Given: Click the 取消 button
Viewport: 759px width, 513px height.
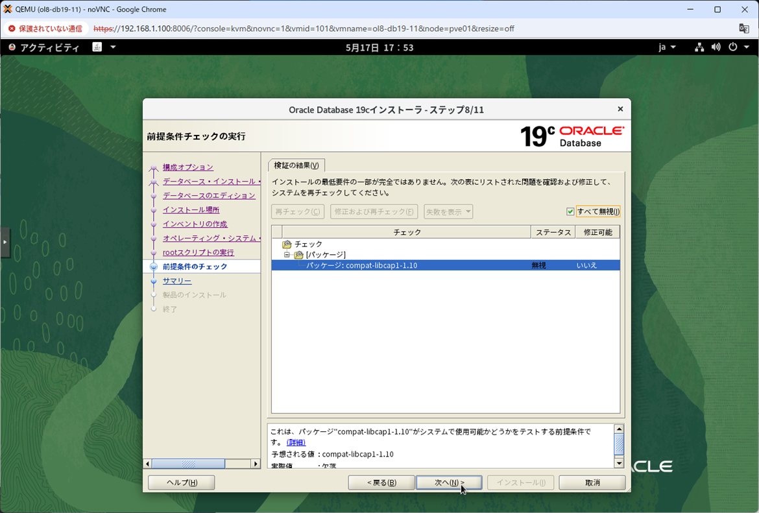Looking at the screenshot, I should pos(592,483).
